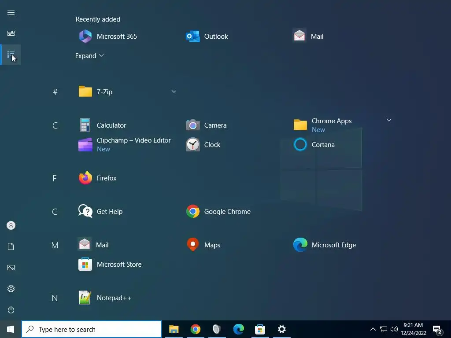Viewport: 451px width, 338px height.
Task: Launch the Maps app
Action: pos(203,245)
